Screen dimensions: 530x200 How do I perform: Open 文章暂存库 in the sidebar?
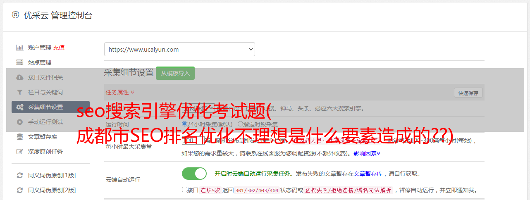(43, 137)
